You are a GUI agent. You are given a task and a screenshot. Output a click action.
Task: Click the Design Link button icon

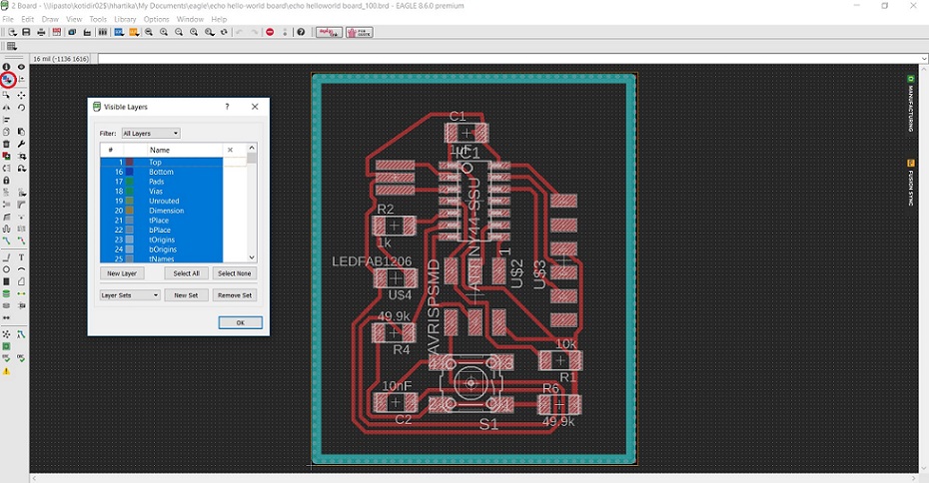pyautogui.click(x=329, y=32)
